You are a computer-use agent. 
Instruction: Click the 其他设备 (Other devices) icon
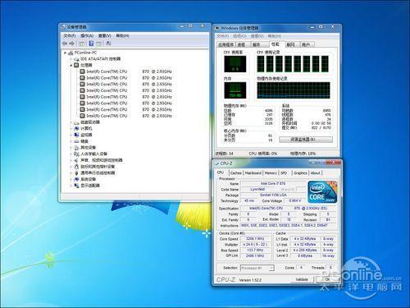pos(76,148)
